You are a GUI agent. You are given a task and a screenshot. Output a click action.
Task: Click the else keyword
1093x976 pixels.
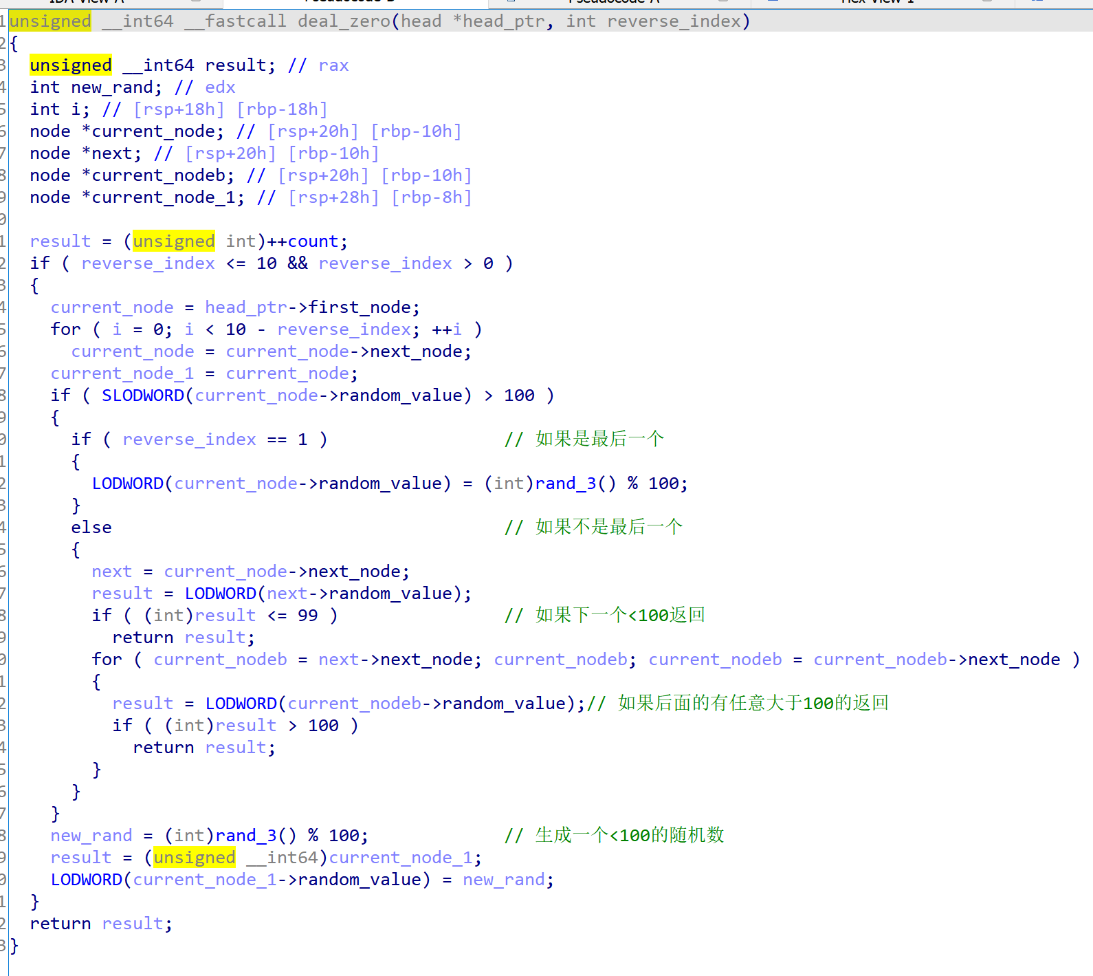(x=91, y=528)
